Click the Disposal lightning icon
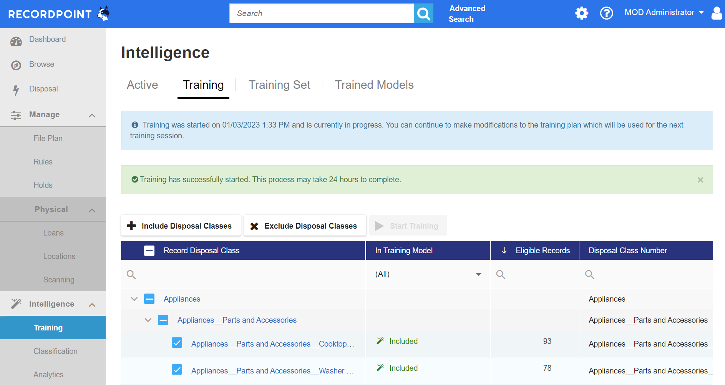This screenshot has height=385, width=725. click(16, 88)
